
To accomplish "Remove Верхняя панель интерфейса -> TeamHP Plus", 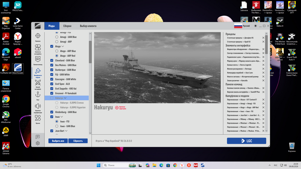I will (263, 92).
